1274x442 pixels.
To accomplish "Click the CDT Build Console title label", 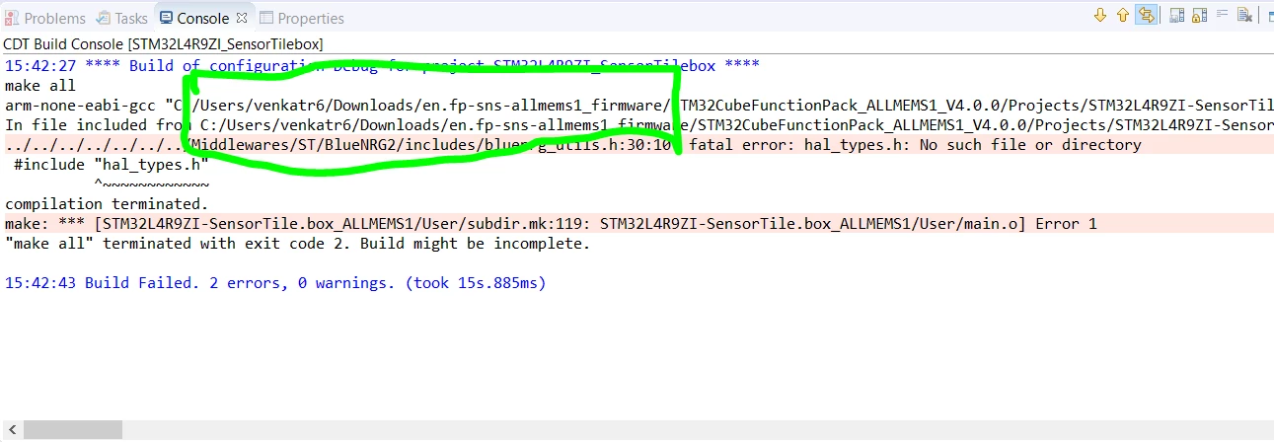I will click(x=164, y=44).
